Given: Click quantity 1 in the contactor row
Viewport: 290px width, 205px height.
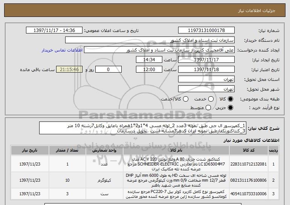Looking at the screenshot, I should pos(67,164).
